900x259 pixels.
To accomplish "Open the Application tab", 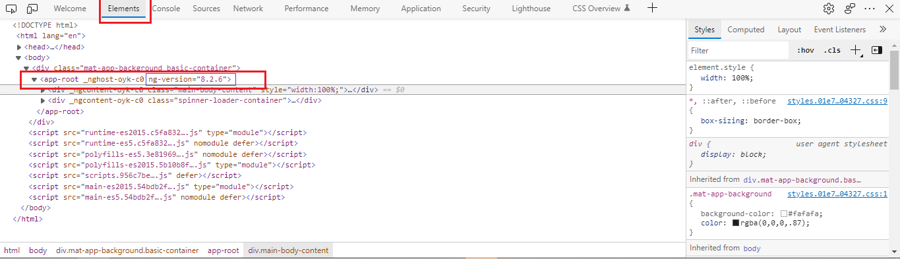I will (421, 9).
